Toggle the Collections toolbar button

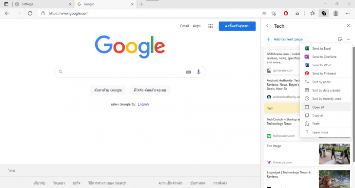click(x=324, y=13)
